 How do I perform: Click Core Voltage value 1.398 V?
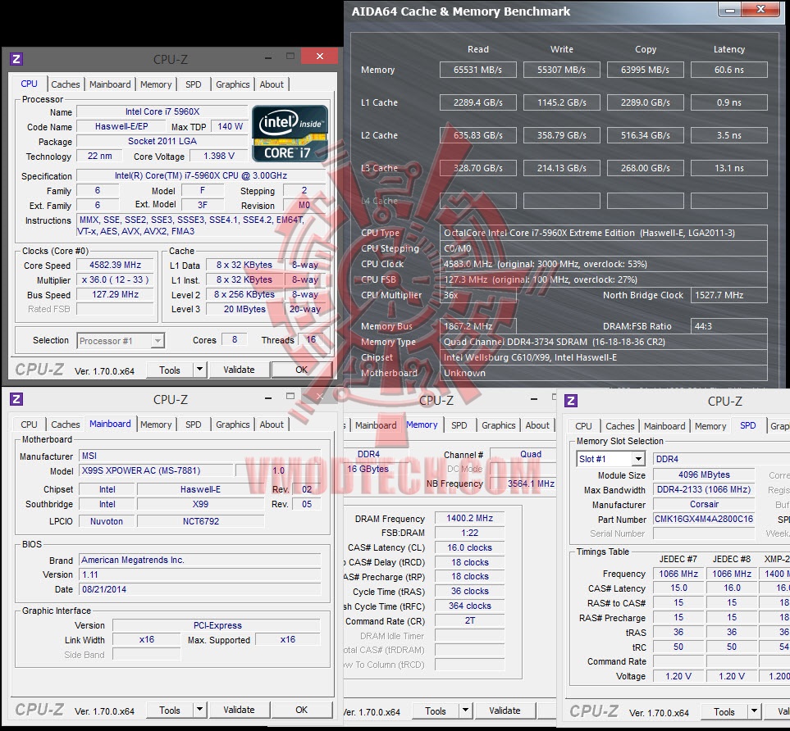(x=219, y=156)
